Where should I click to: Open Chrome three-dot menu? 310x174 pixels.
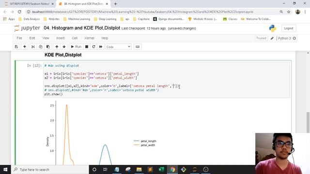click(305, 12)
